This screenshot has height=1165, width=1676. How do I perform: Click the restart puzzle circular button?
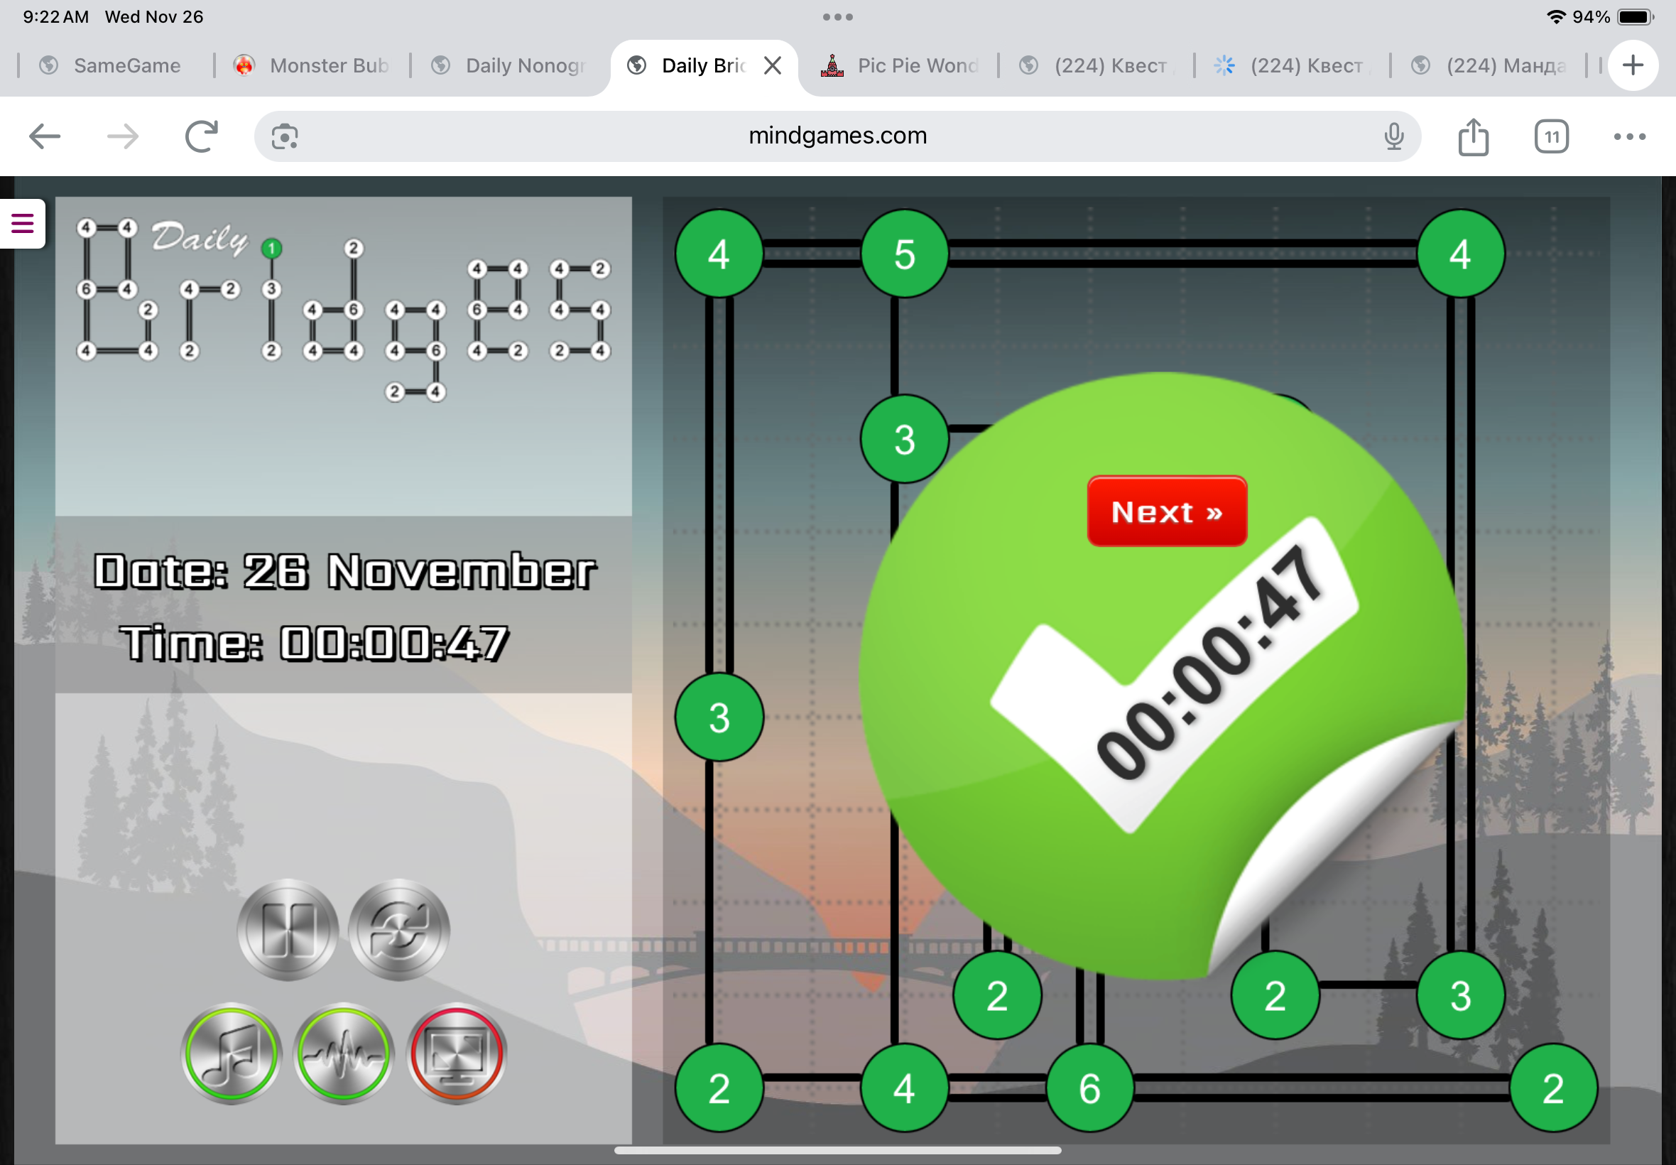click(x=398, y=929)
